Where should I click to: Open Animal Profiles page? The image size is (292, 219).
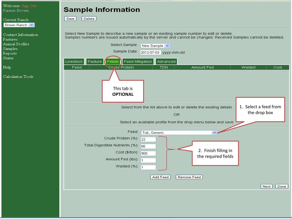[x=16, y=44]
